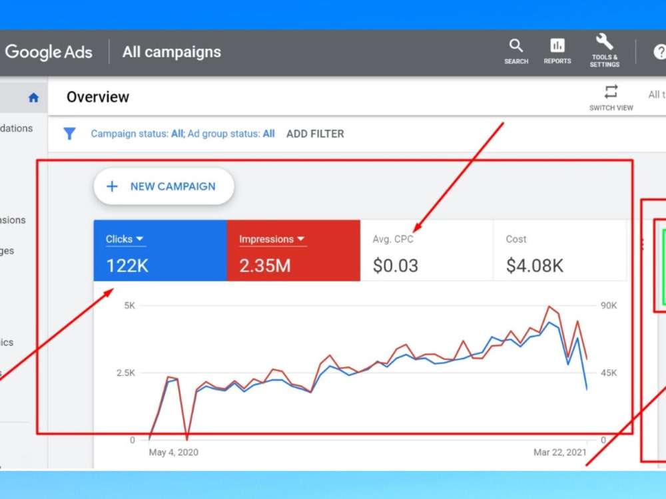The width and height of the screenshot is (666, 499).
Task: Click the blue filter funnel icon
Action: (x=70, y=134)
